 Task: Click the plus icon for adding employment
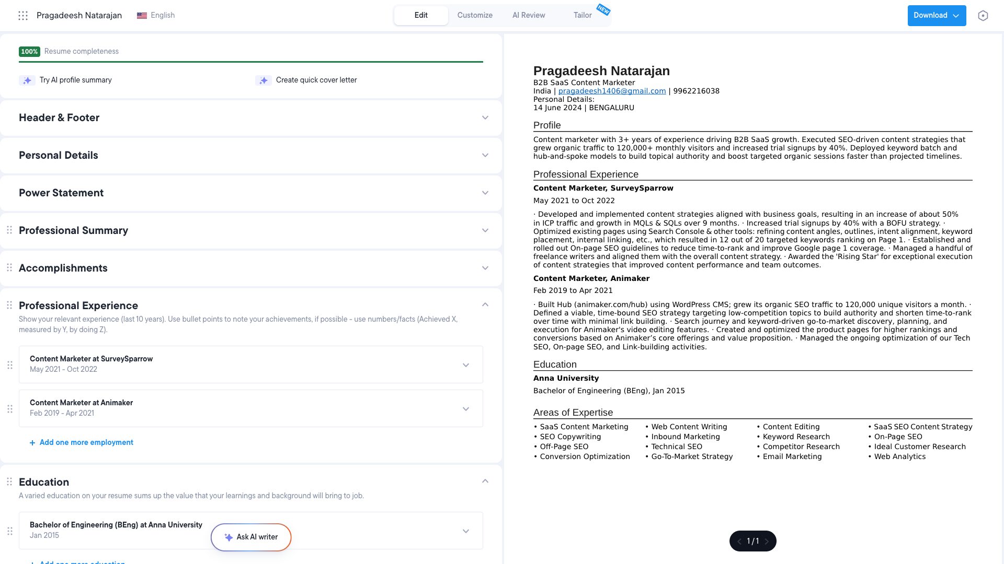(32, 443)
